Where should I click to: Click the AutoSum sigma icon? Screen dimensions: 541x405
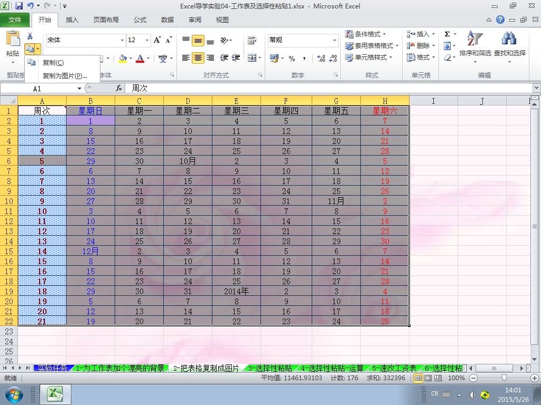[x=447, y=34]
